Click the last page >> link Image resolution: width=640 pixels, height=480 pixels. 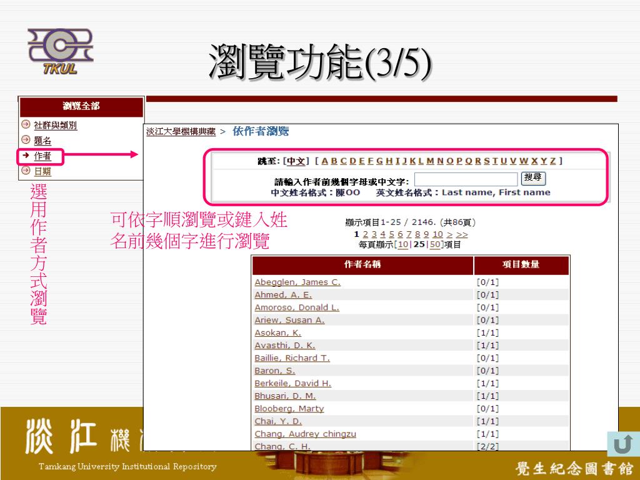point(462,235)
